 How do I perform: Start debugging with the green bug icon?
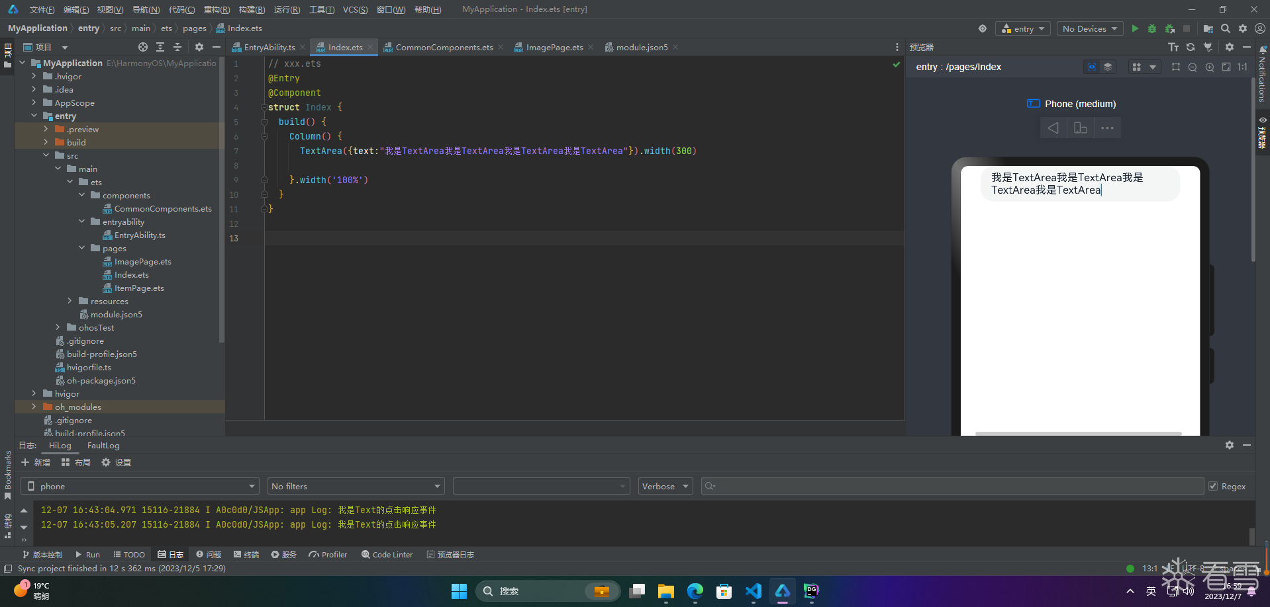tap(1152, 28)
